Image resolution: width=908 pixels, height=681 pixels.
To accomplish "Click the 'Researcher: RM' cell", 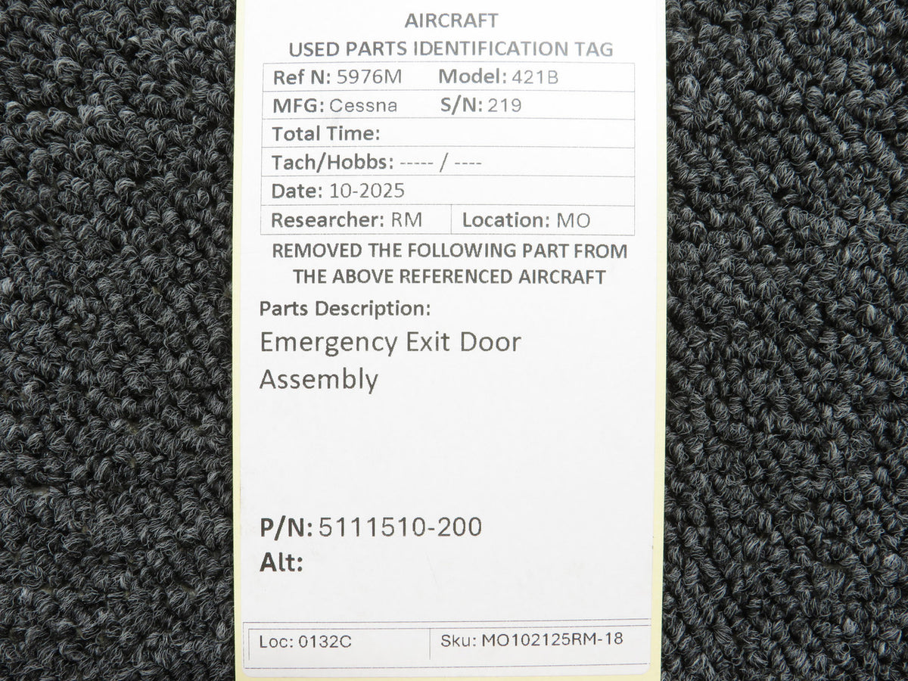I will tap(356, 220).
